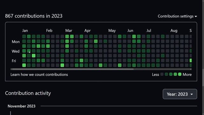Viewport: 204px width, 115px height.
Task: Click the left arrow of the horizontal scrollbar
Action: click(11, 69)
